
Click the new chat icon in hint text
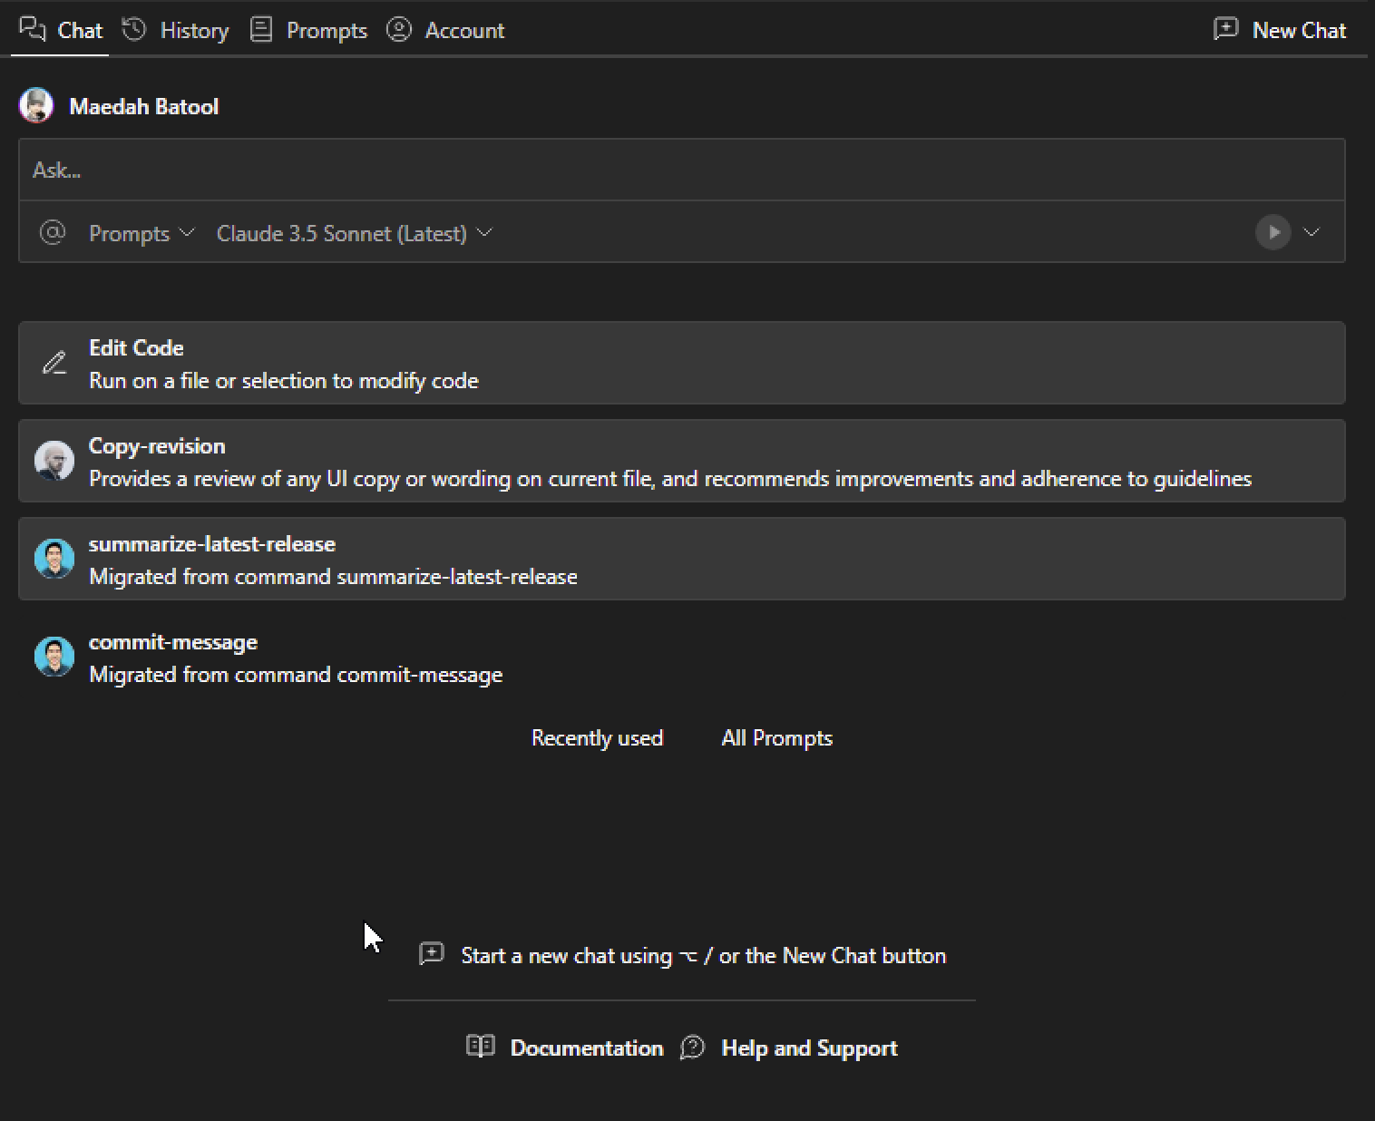click(432, 954)
